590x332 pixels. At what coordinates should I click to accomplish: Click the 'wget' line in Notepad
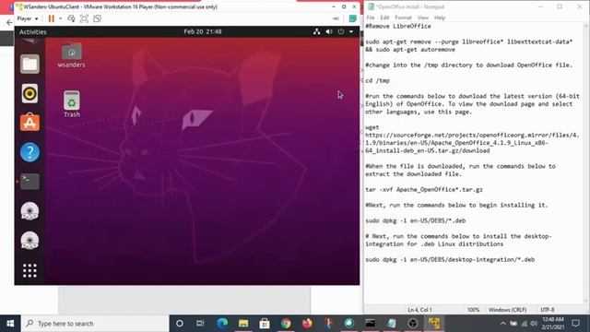coord(372,127)
